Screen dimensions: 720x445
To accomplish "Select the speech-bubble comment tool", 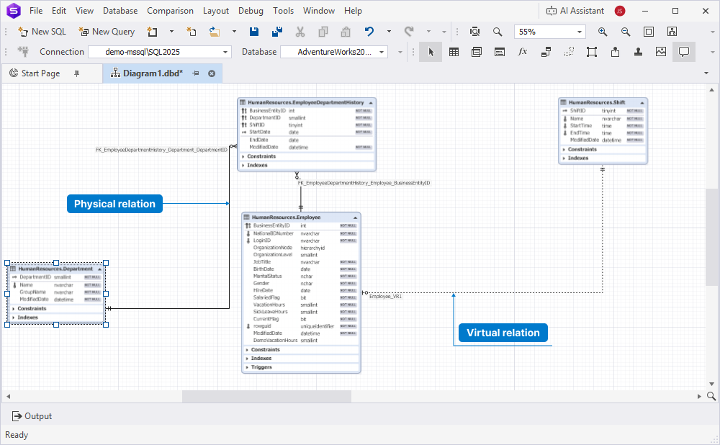I will pos(684,52).
